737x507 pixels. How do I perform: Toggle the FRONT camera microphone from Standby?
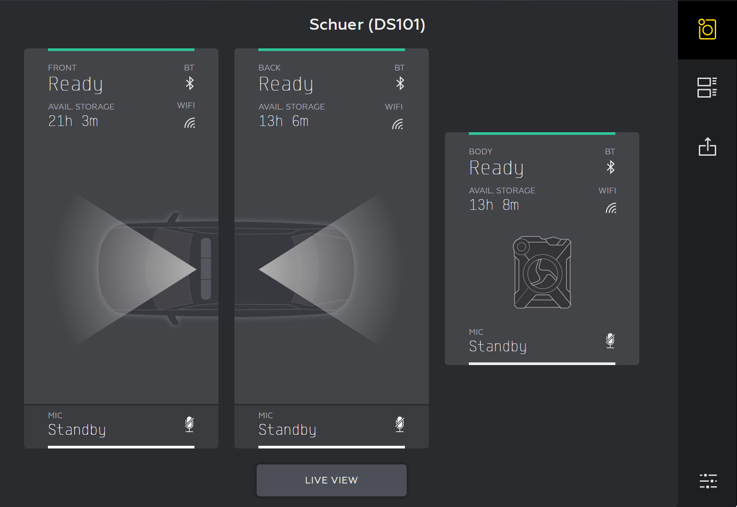point(190,424)
